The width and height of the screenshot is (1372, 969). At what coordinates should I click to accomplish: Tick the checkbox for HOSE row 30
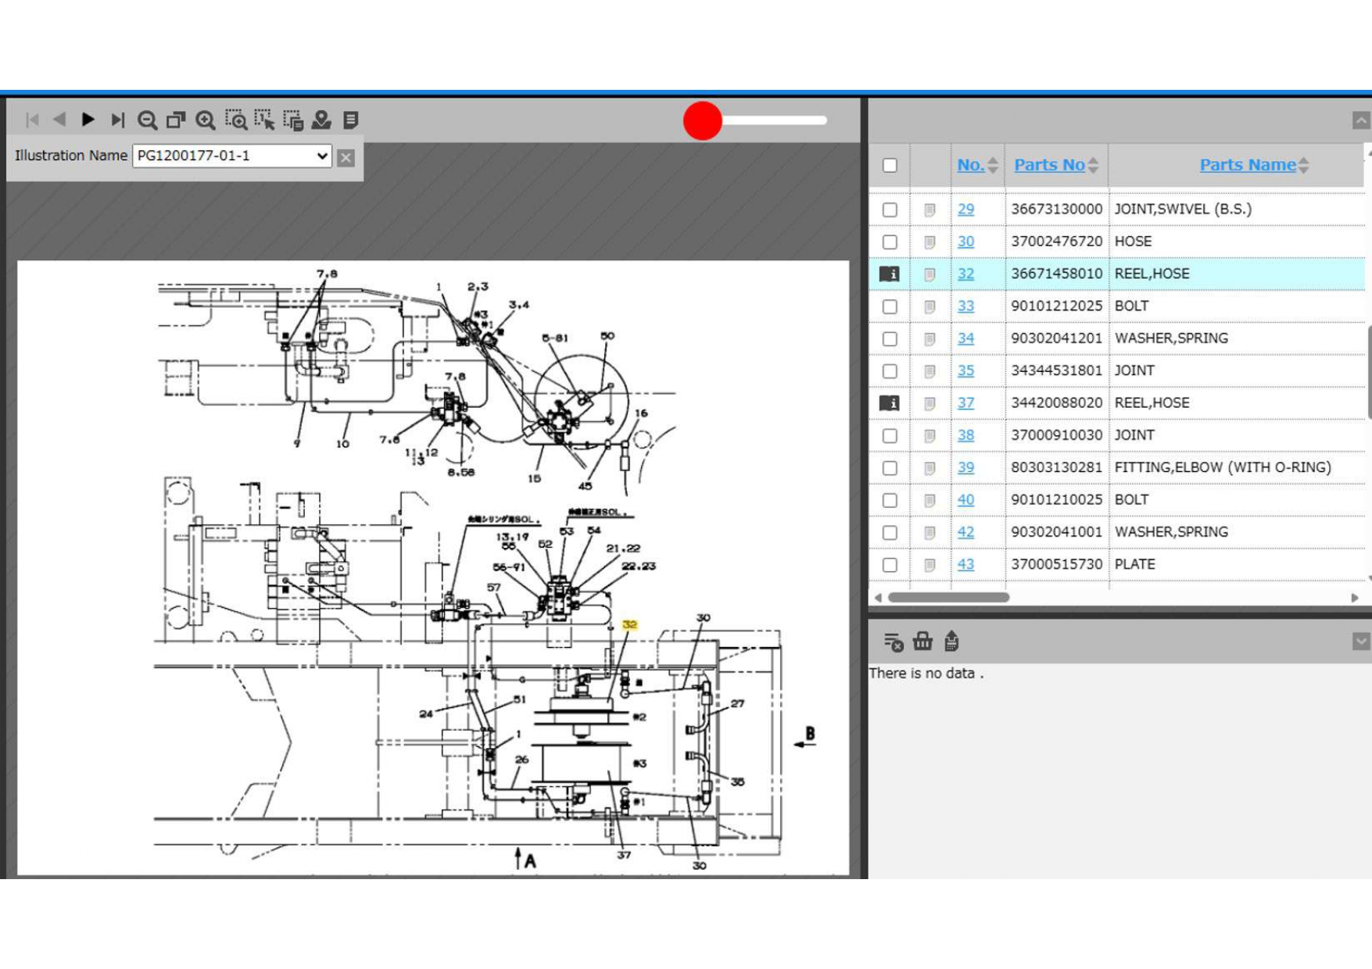point(890,242)
